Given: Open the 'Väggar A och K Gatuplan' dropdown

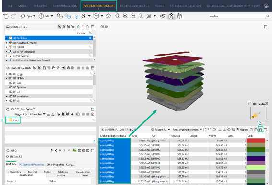Looking at the screenshot, I should click(x=44, y=114).
